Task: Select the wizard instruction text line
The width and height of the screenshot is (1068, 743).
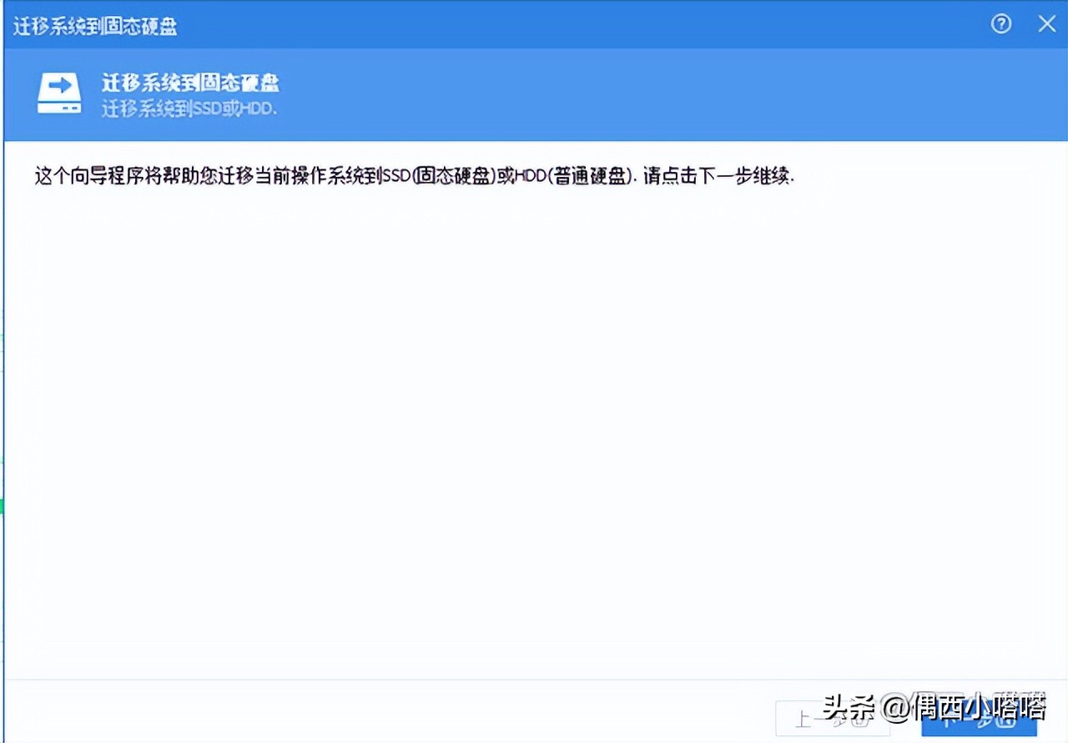Action: (x=413, y=176)
